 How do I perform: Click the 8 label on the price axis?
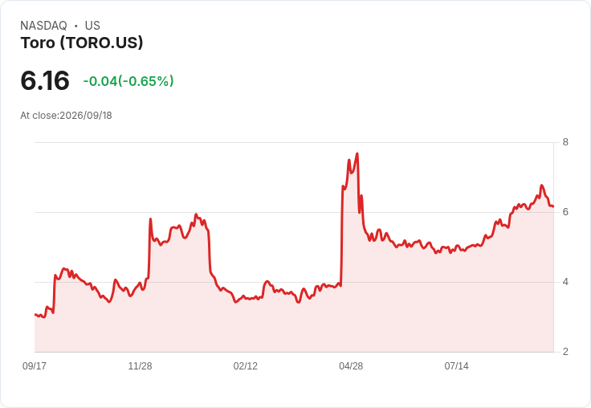tap(565, 142)
